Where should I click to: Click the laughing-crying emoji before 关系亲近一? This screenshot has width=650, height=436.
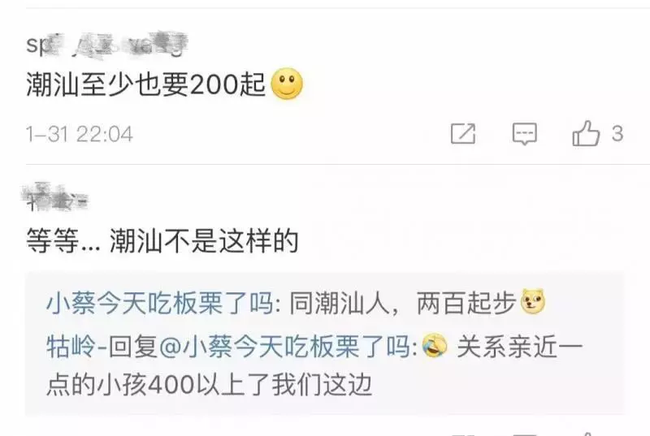point(435,346)
